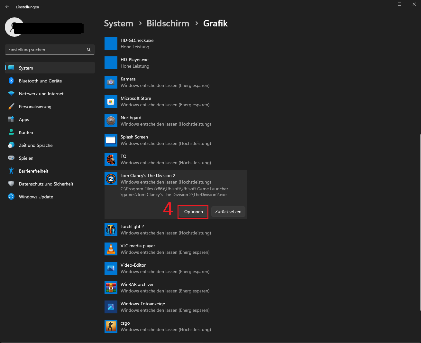Click the Video-Editor app icon
Viewport: 421px width, 343px height.
(111, 268)
